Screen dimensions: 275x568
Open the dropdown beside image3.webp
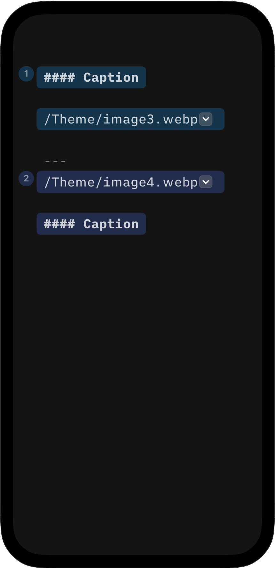206,119
